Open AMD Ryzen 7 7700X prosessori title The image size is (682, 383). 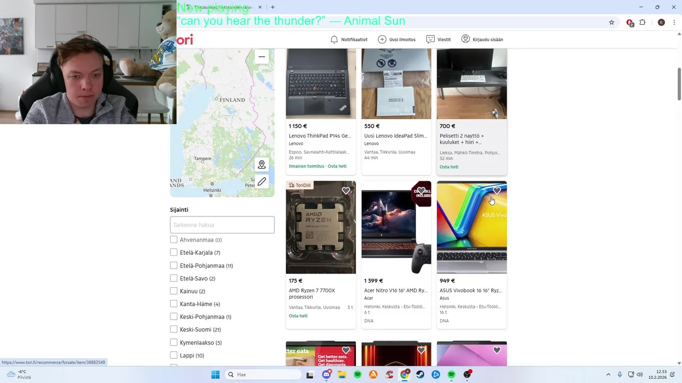coord(312,294)
